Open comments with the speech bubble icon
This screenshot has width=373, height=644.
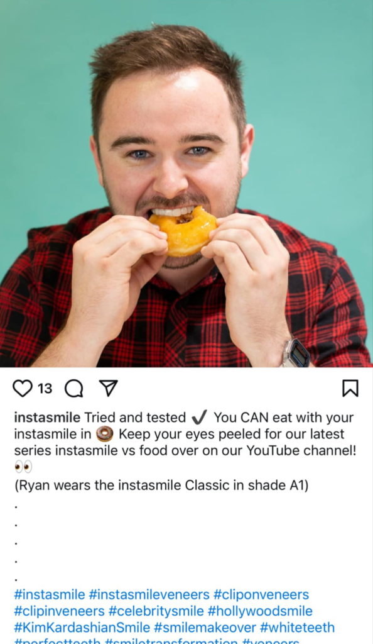pos(74,388)
